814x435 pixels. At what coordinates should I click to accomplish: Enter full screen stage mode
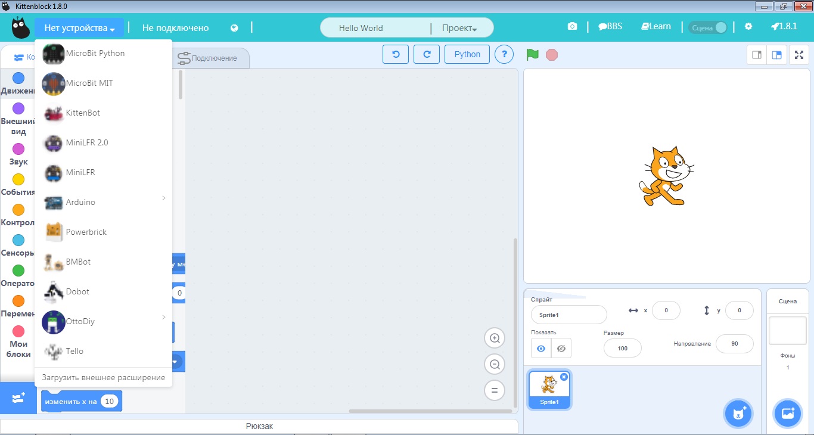pos(799,55)
